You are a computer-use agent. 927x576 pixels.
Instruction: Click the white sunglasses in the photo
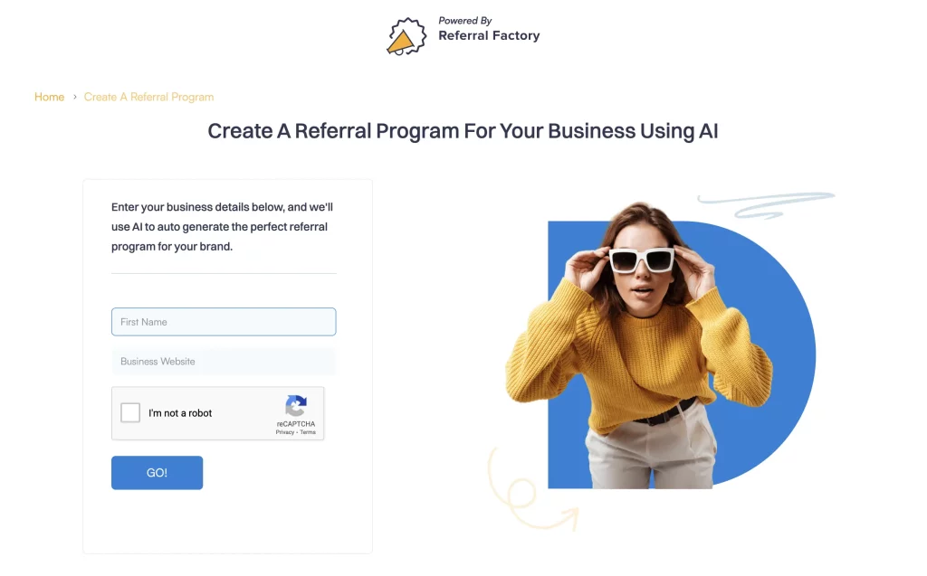tap(642, 260)
